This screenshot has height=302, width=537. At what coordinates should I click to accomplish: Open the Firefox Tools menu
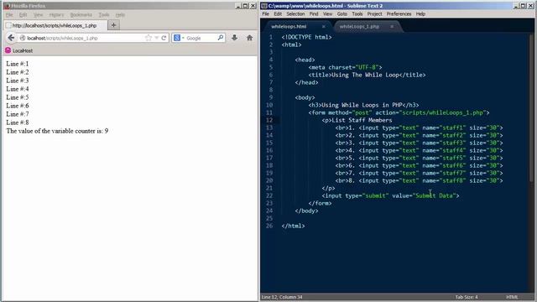click(104, 15)
